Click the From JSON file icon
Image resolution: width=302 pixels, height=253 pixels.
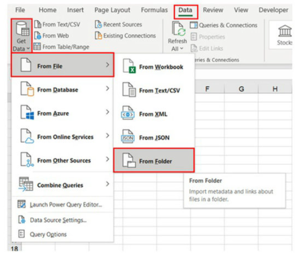[128, 137]
